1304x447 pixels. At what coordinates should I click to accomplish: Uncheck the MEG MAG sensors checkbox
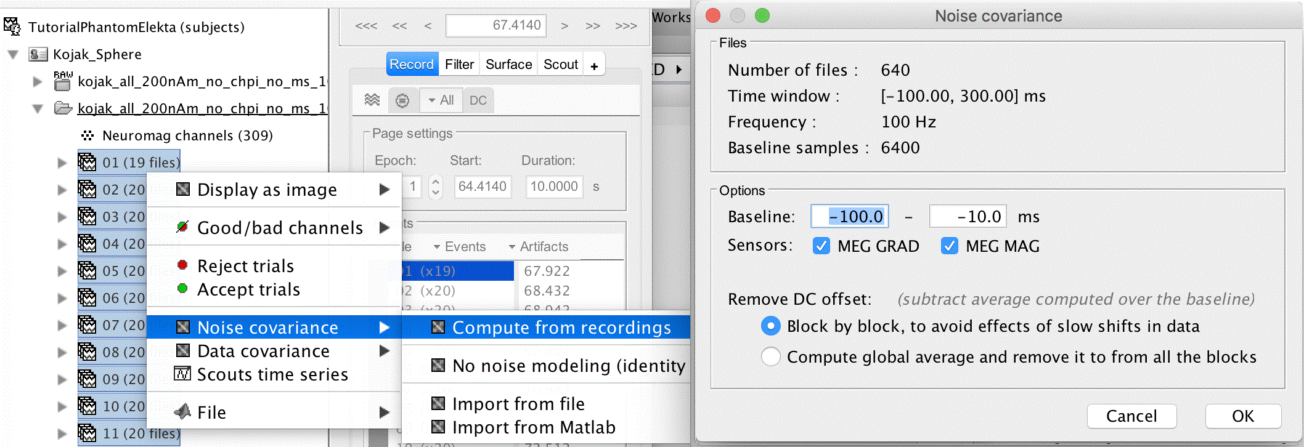pyautogui.click(x=949, y=246)
